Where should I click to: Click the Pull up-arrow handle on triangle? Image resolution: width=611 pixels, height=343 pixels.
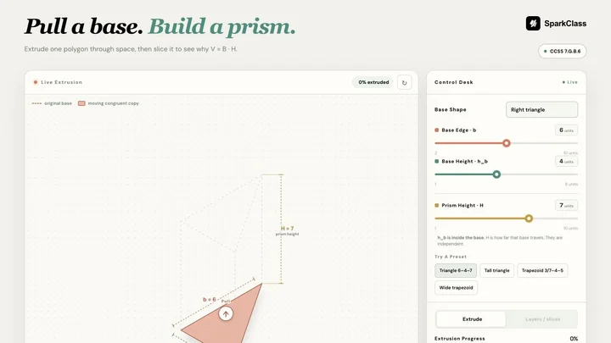226,314
